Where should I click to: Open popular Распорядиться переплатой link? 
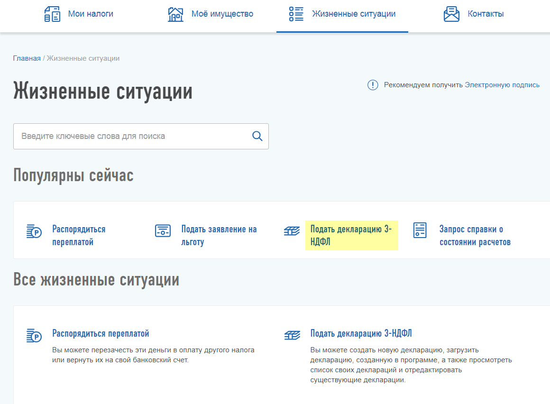pyautogui.click(x=79, y=235)
